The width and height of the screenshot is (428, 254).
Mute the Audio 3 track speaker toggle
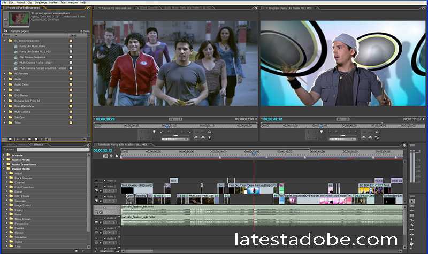tap(96, 228)
